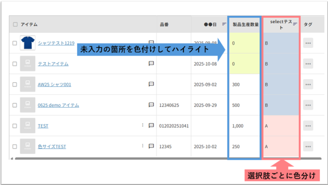Click the horizontal scrollbar below the table
The width and height of the screenshot is (328, 185).
coord(133,158)
